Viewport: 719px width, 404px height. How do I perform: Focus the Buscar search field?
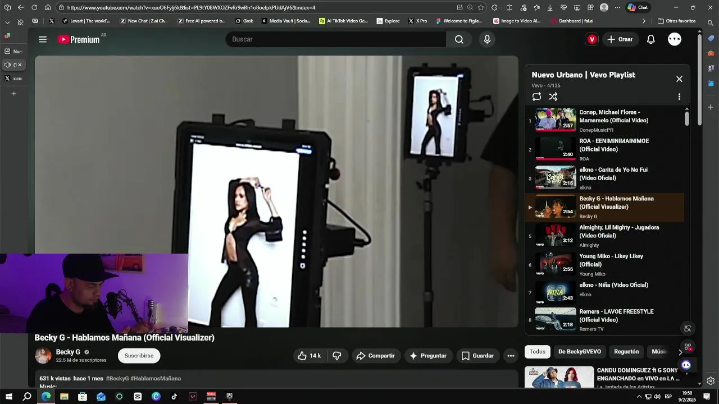point(336,39)
